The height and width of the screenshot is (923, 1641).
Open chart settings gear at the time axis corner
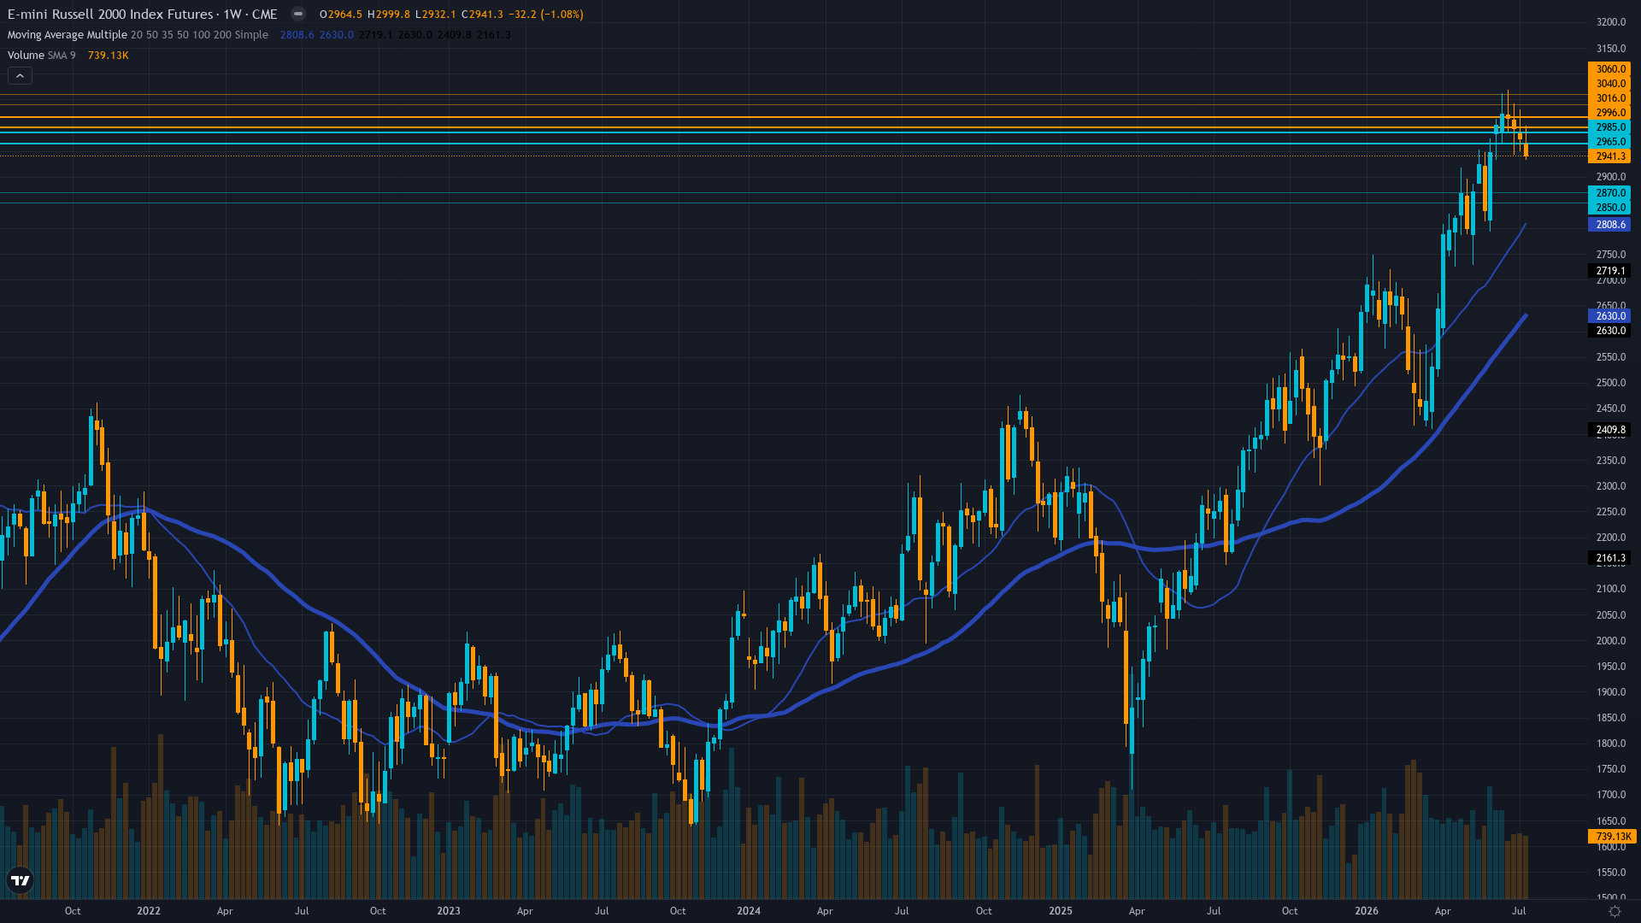pyautogui.click(x=1615, y=911)
